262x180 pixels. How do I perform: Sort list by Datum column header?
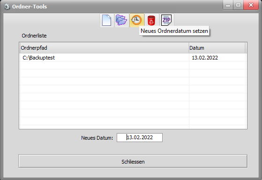click(217, 48)
